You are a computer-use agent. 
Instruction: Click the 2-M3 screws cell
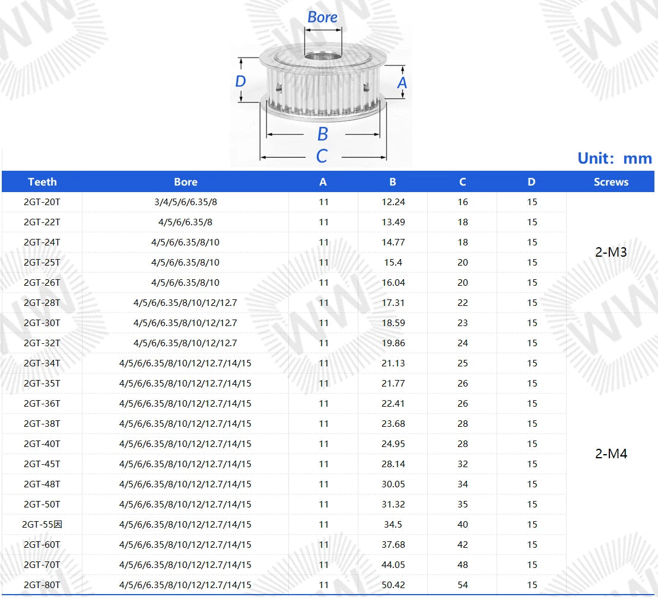(x=611, y=252)
